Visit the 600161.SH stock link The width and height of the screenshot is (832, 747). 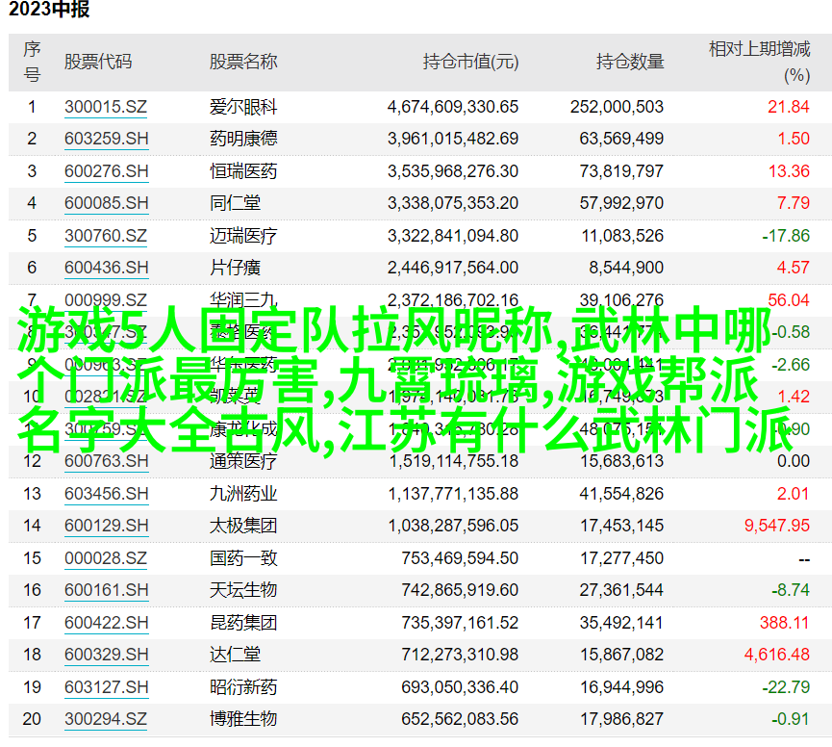106,590
